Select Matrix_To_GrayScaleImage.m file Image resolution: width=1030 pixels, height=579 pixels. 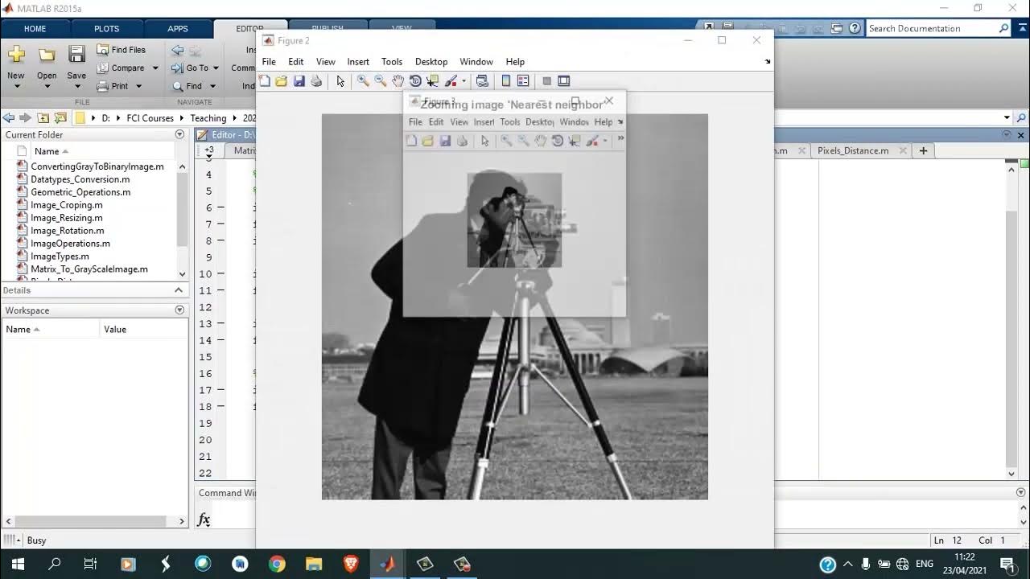click(89, 269)
